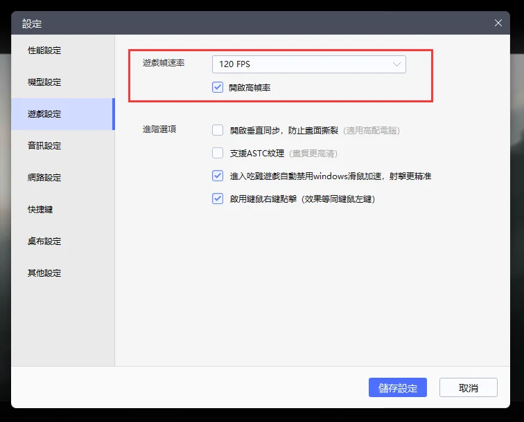Image resolution: width=524 pixels, height=422 pixels.
Task: Click the 儲存設定 button
Action: [x=398, y=387]
